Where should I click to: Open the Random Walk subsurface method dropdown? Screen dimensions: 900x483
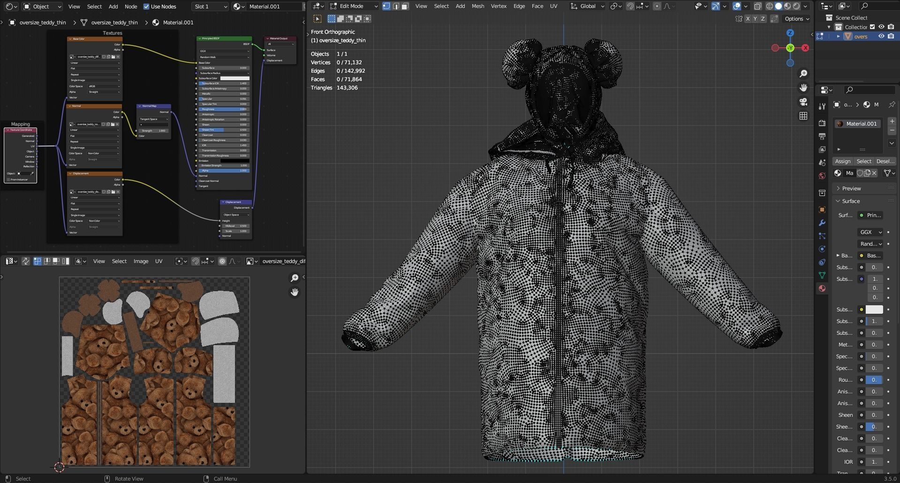coord(870,244)
